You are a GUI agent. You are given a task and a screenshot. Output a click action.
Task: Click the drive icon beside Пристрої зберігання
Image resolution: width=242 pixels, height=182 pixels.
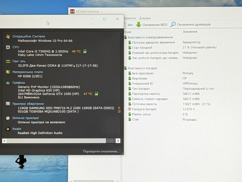pyautogui.click(x=8, y=104)
